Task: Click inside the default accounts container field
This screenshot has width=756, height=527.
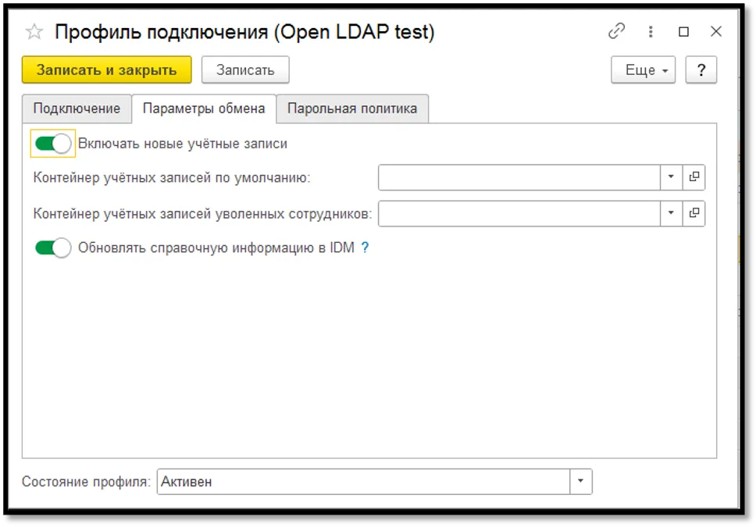Action: [x=515, y=177]
